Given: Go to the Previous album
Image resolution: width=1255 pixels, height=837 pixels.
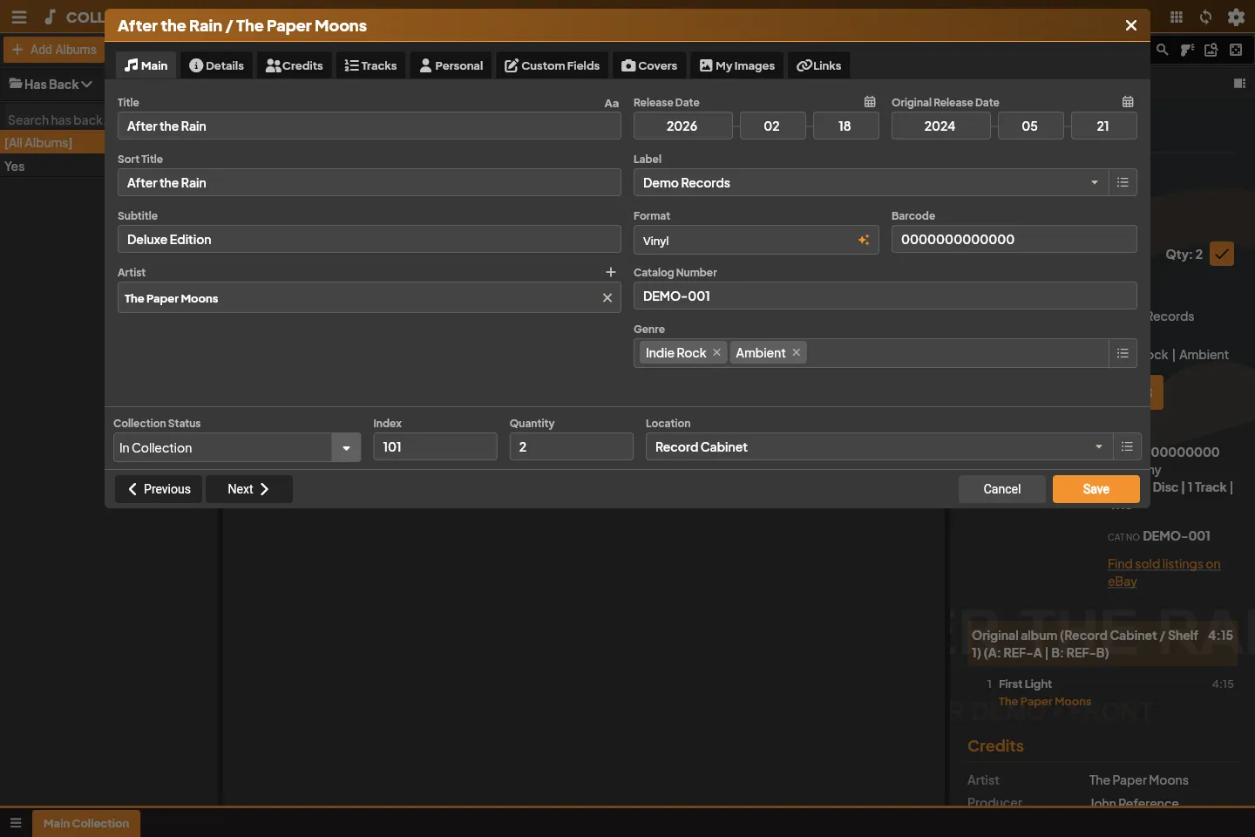Looking at the screenshot, I should 159,489.
